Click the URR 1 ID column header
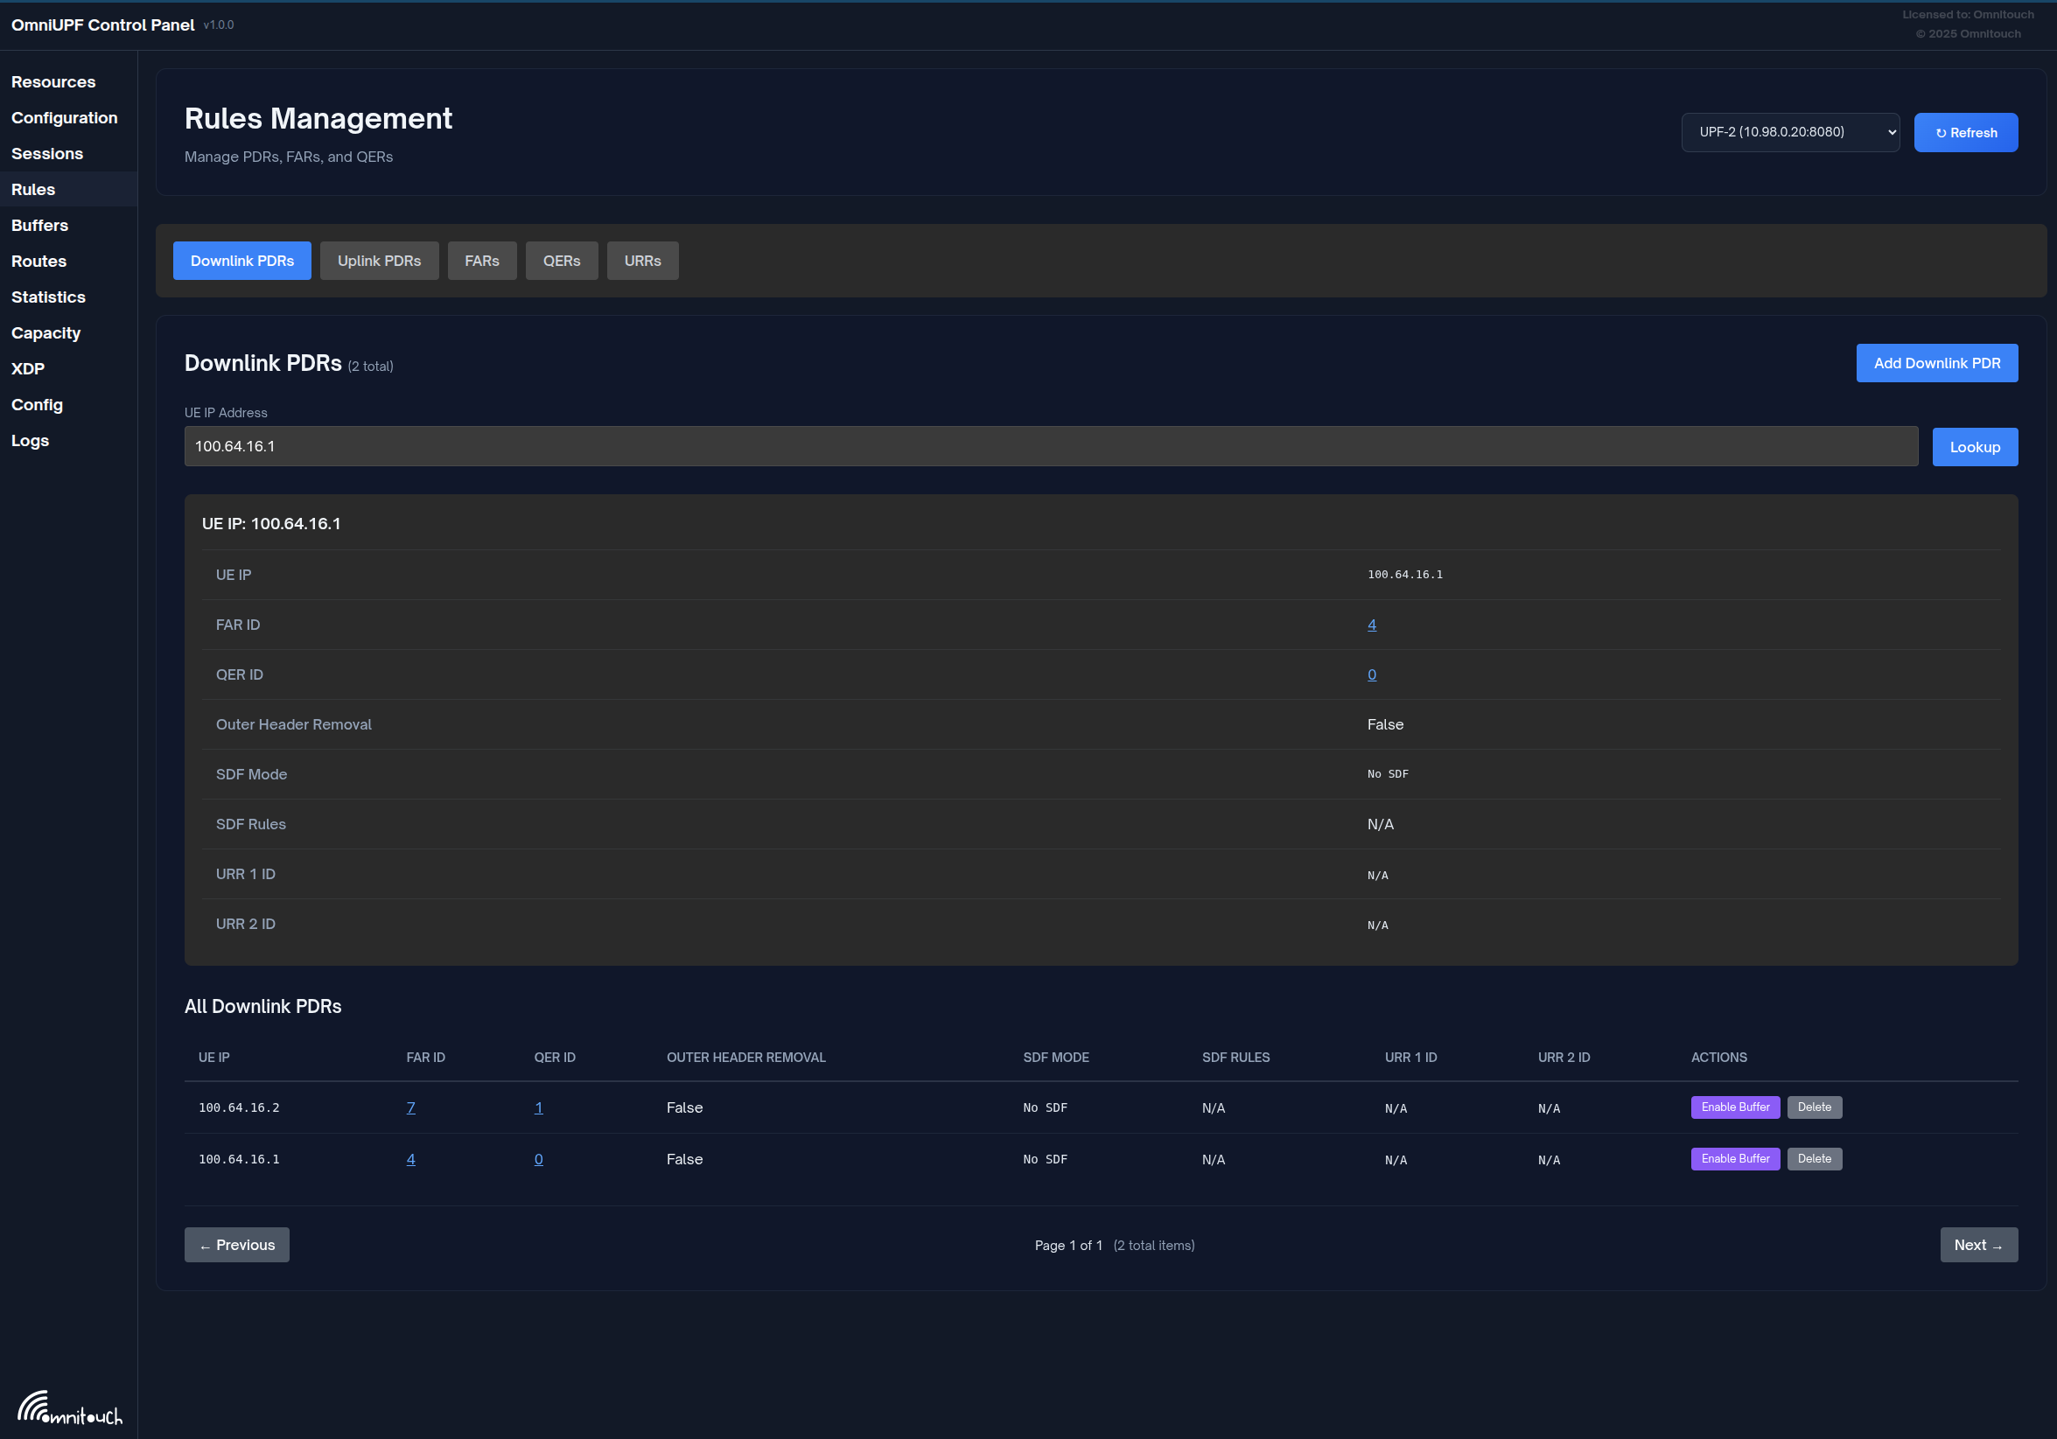The image size is (2057, 1439). 1411,1058
